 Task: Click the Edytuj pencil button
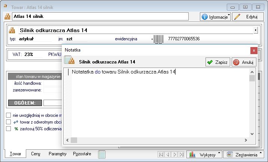coord(248,17)
